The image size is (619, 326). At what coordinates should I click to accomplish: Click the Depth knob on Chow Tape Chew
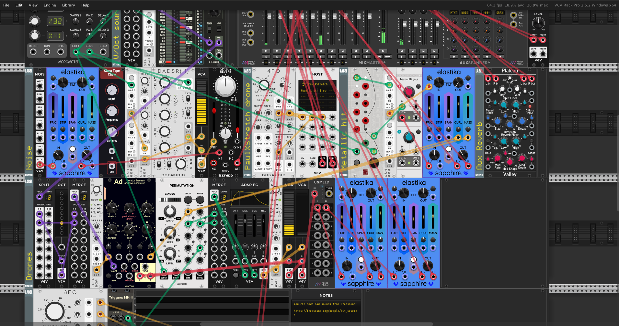[112, 90]
